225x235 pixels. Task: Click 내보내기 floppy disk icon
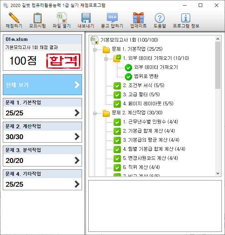[86, 18]
